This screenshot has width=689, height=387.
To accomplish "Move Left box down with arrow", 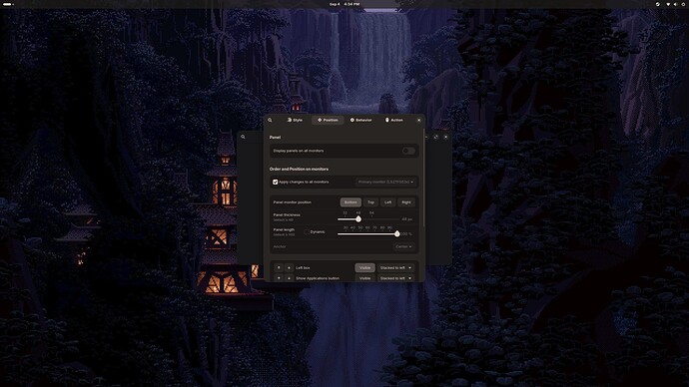I will click(x=289, y=267).
